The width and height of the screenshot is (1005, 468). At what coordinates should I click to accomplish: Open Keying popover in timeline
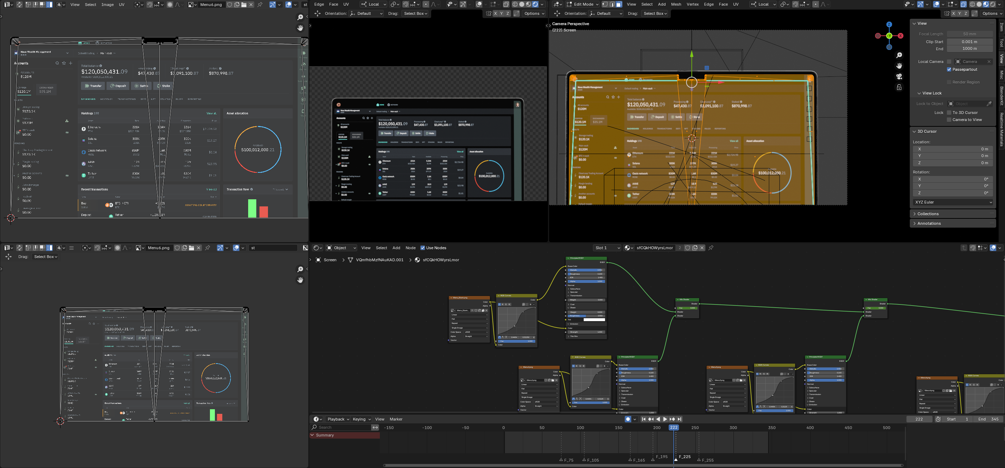(x=361, y=419)
